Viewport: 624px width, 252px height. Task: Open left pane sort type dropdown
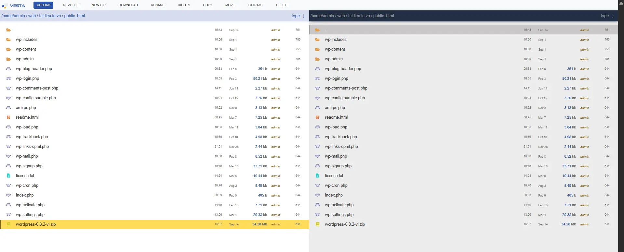[298, 16]
